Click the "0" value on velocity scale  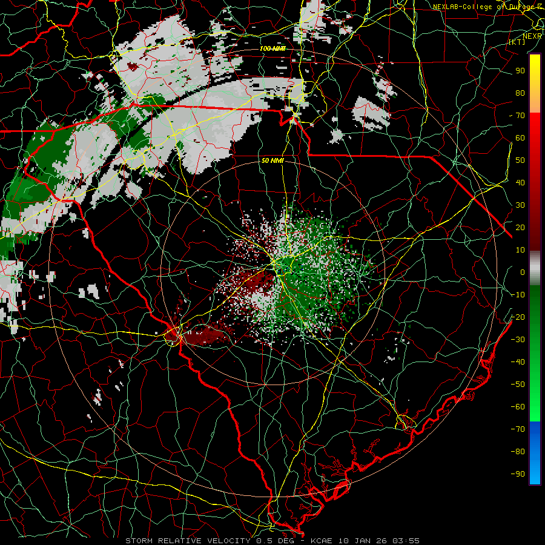(523, 272)
